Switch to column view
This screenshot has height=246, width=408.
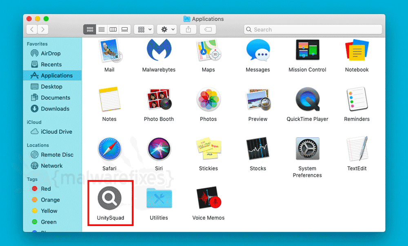tap(113, 30)
